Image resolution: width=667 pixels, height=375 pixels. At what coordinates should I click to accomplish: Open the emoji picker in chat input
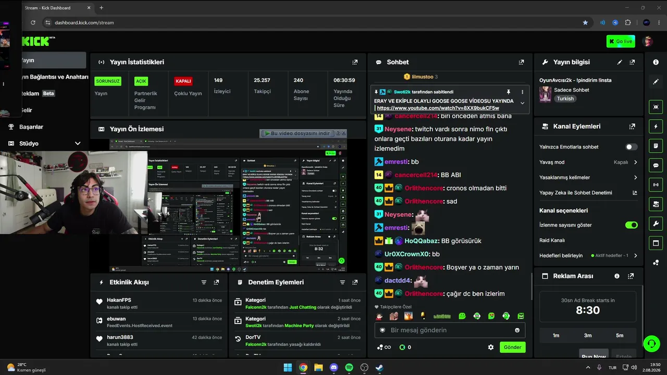517,330
